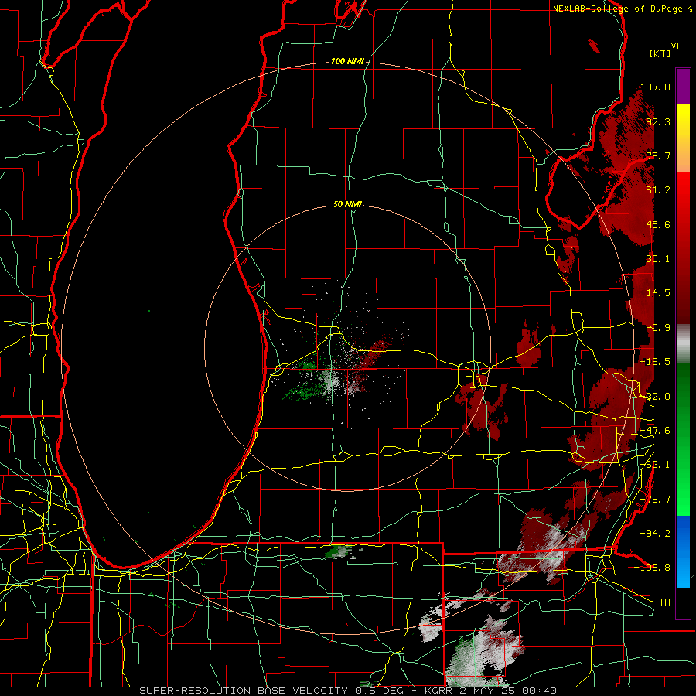
Task: Select the -47.6 velocity scale value
Action: (x=655, y=431)
